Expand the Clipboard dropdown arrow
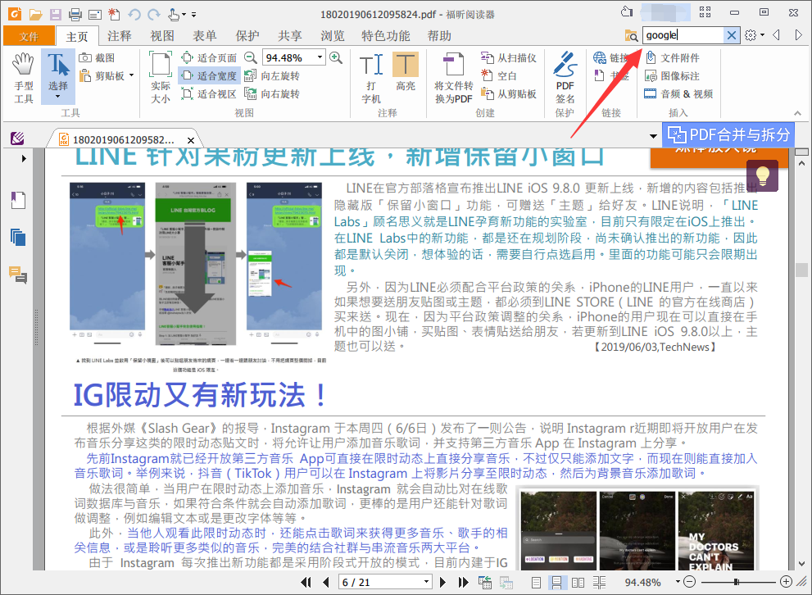 [132, 75]
